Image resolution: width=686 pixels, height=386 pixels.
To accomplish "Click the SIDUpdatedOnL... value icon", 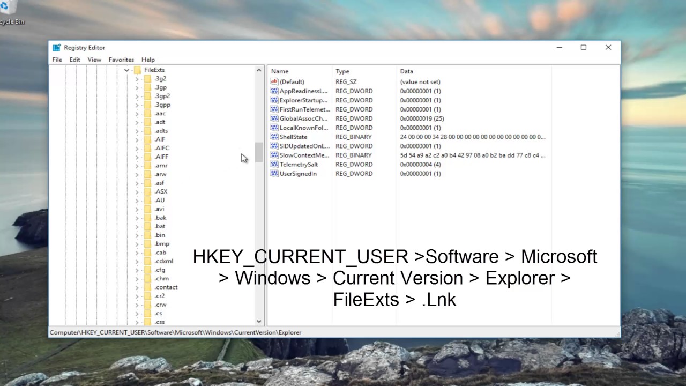I will tap(274, 146).
